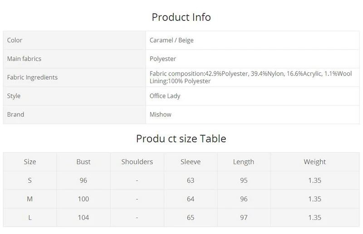Click the Main fabrics label cell
The width and height of the screenshot is (363, 234).
tap(74, 59)
